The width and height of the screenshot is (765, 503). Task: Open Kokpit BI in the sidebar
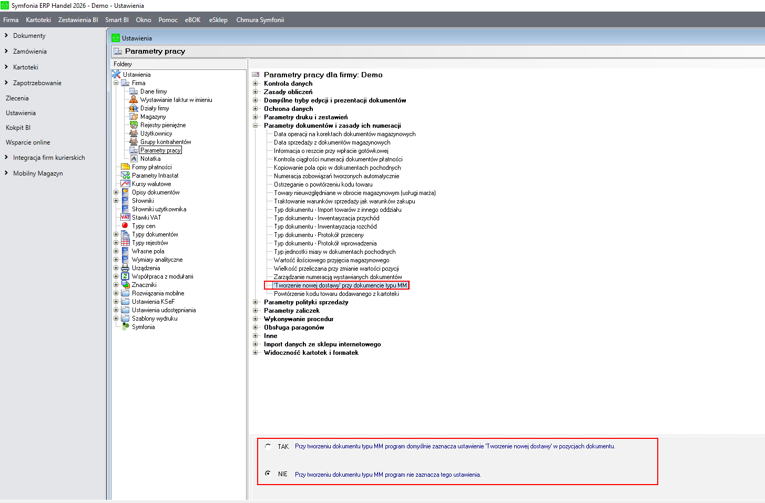click(x=18, y=128)
